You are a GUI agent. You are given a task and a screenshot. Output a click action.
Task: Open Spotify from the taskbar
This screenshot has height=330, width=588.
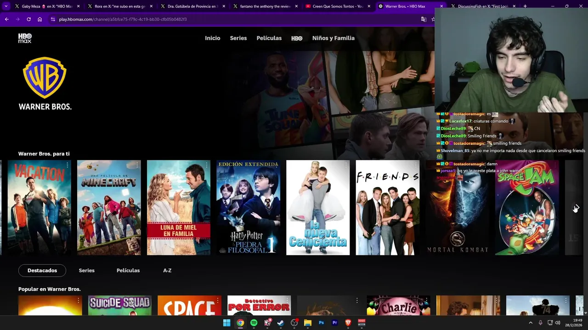tap(254, 323)
